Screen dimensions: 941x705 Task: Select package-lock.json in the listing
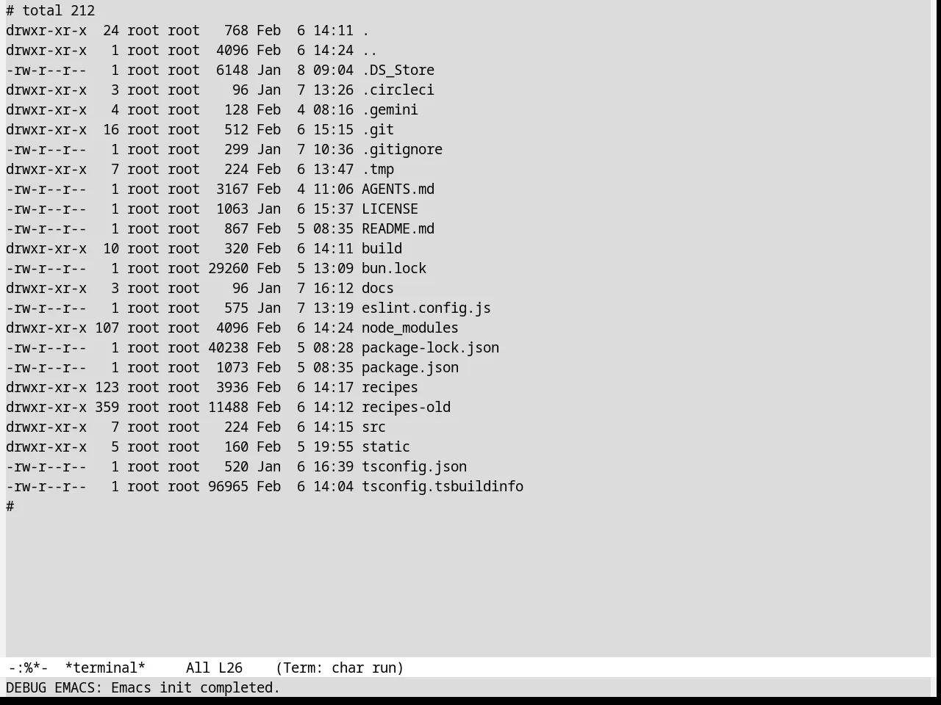(x=430, y=348)
